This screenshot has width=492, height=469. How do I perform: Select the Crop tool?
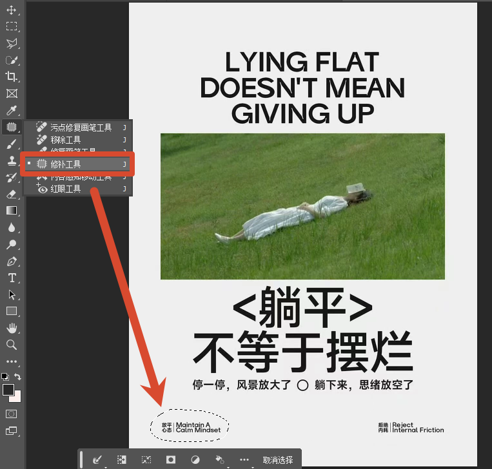coord(12,77)
